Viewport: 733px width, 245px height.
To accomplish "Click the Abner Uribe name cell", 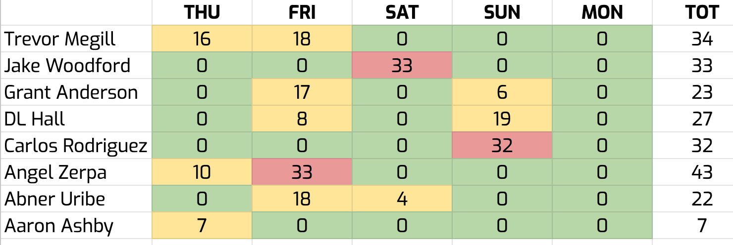I will click(55, 199).
